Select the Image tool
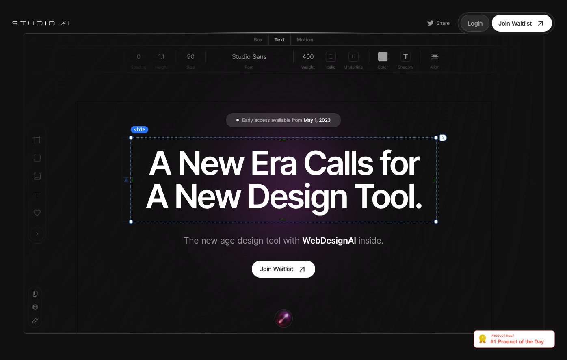Screen dimensions: 567x360 point(37,177)
